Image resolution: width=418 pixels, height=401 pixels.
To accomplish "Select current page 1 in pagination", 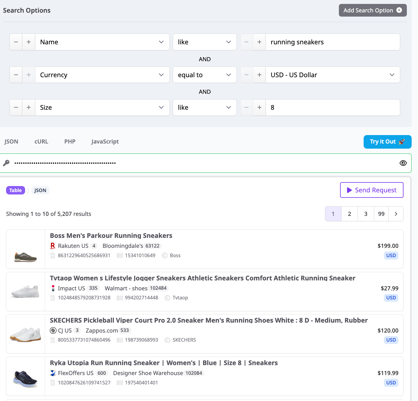I will [x=333, y=214].
